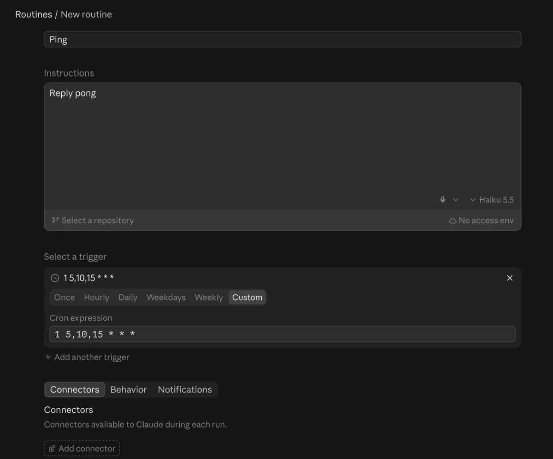The image size is (553, 459).
Task: Click the cloud icon next to No access env
Action: [x=453, y=221]
